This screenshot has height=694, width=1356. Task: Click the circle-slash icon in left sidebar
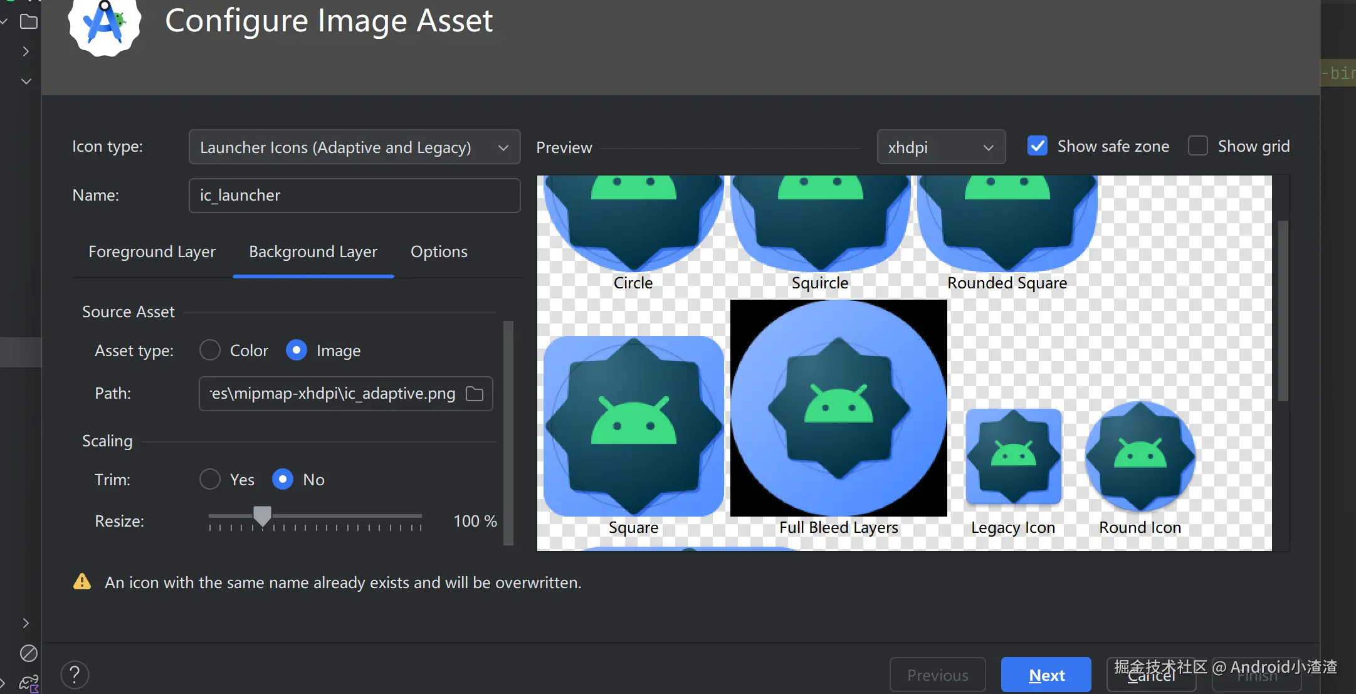(29, 653)
